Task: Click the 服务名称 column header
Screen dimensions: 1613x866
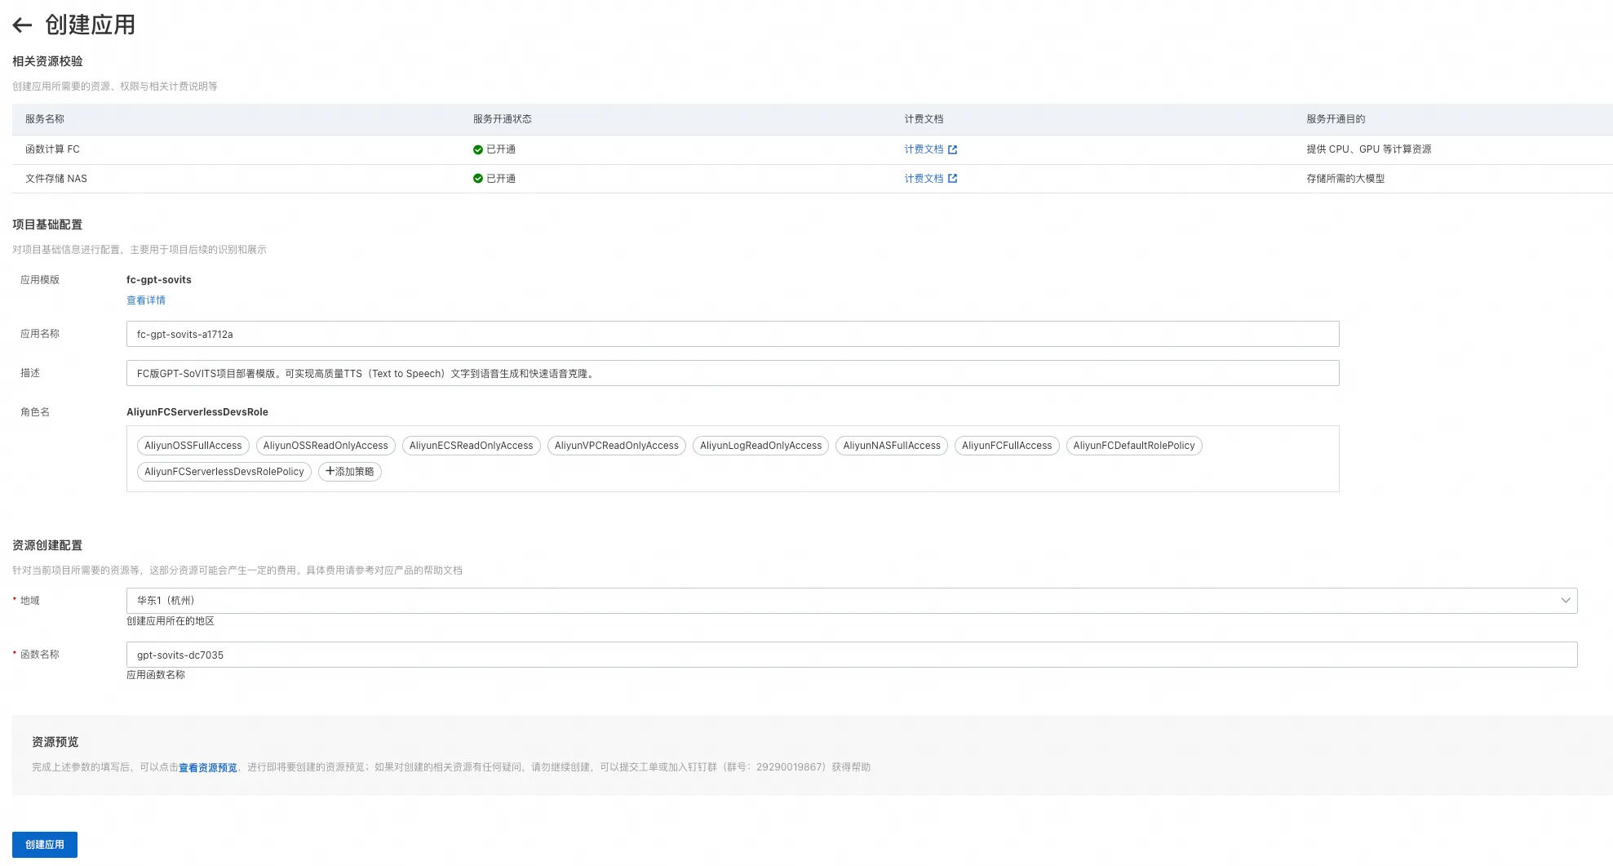Action: tap(45, 119)
